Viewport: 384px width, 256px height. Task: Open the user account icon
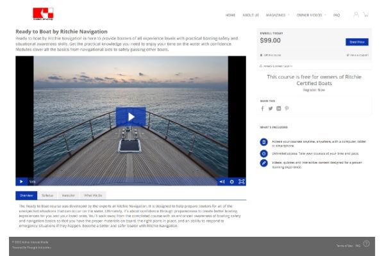[x=356, y=15]
